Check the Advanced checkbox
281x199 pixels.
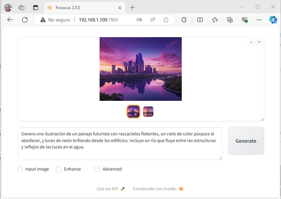pyautogui.click(x=97, y=169)
